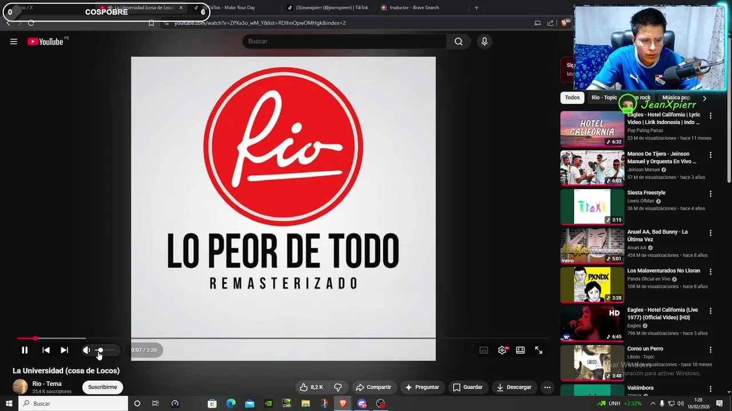Select the Todos filter chip
The height and width of the screenshot is (411, 732).
point(572,98)
